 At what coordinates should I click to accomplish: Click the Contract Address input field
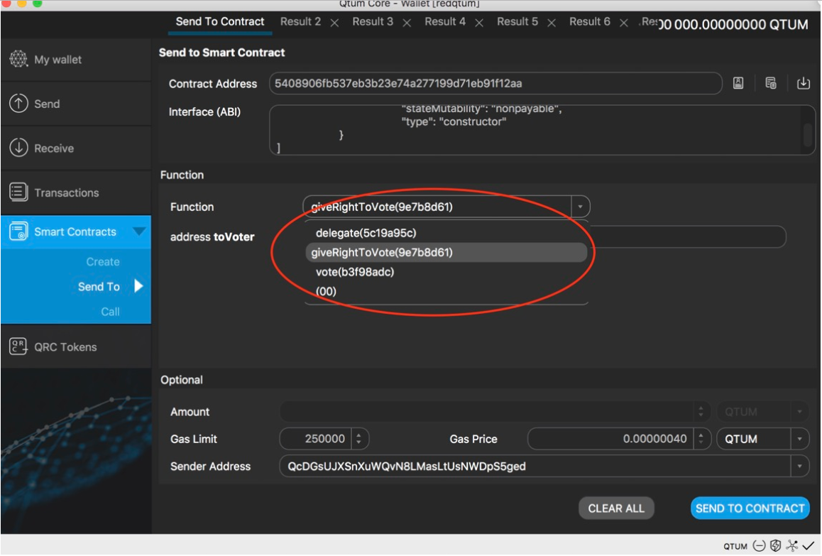[x=495, y=83]
